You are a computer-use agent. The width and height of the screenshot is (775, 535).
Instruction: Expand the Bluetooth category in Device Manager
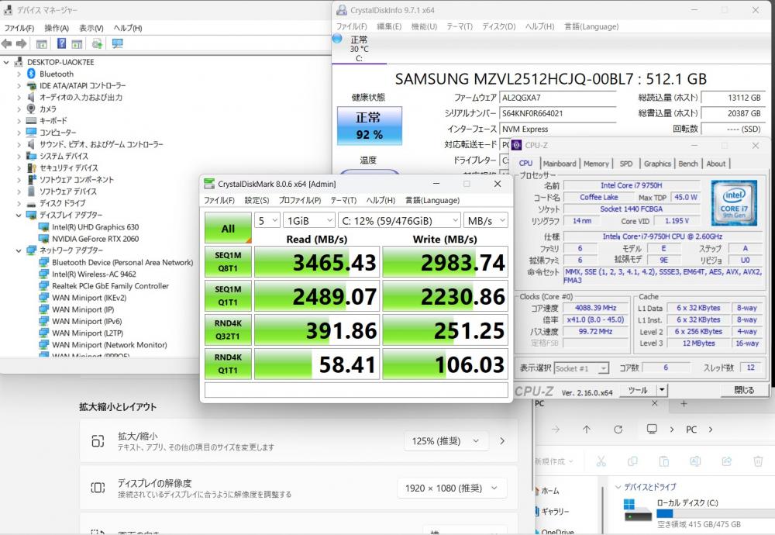pos(19,74)
